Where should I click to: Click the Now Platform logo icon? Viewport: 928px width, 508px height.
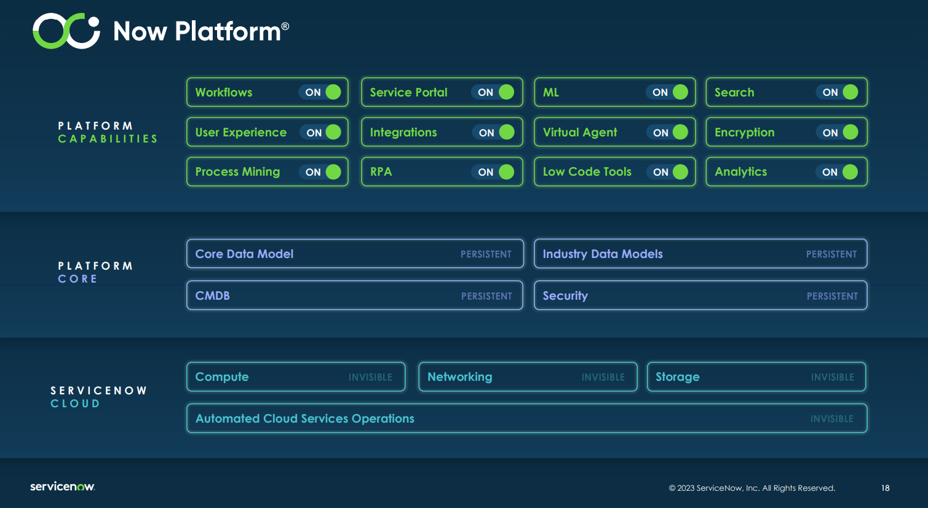[x=66, y=31]
